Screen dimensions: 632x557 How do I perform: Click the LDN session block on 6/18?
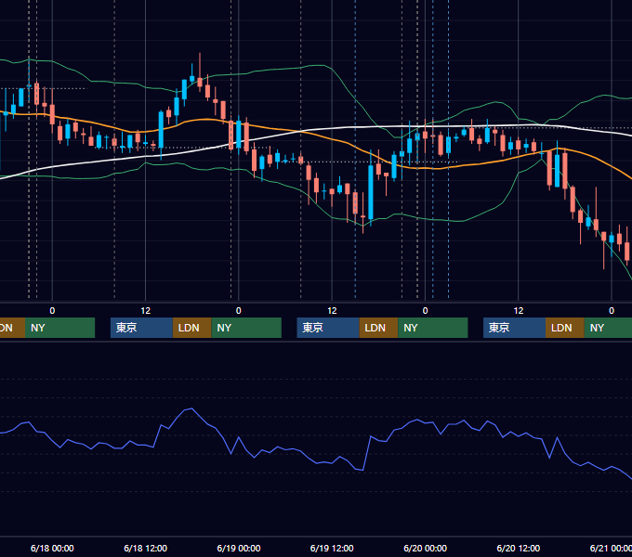[191, 328]
